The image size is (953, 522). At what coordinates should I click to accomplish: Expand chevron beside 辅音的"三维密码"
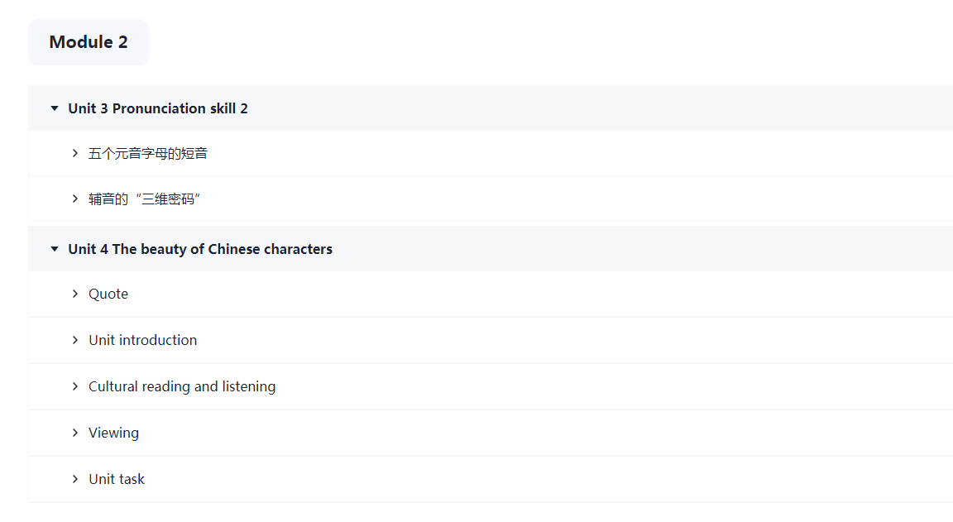click(x=75, y=199)
